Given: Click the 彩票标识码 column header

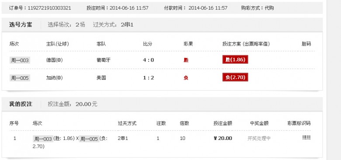Looking at the screenshot, I should tap(299, 123).
